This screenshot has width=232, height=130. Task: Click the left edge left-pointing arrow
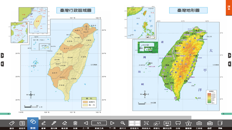(x=2, y=64)
